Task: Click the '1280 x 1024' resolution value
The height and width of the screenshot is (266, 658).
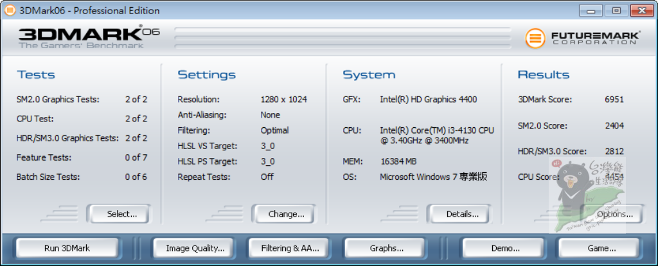Action: point(283,100)
